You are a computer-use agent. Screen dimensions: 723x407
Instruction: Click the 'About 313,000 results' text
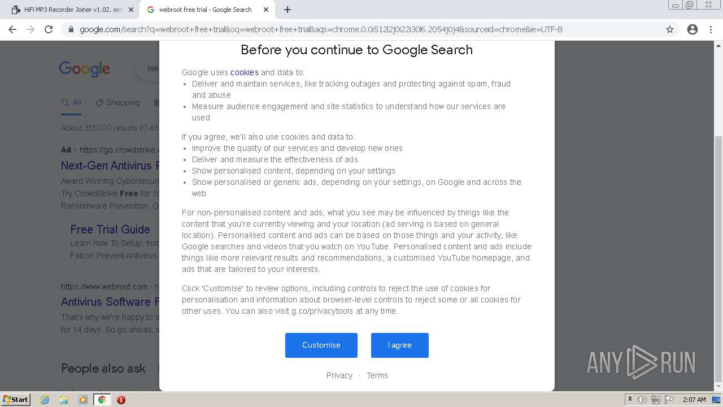click(110, 128)
